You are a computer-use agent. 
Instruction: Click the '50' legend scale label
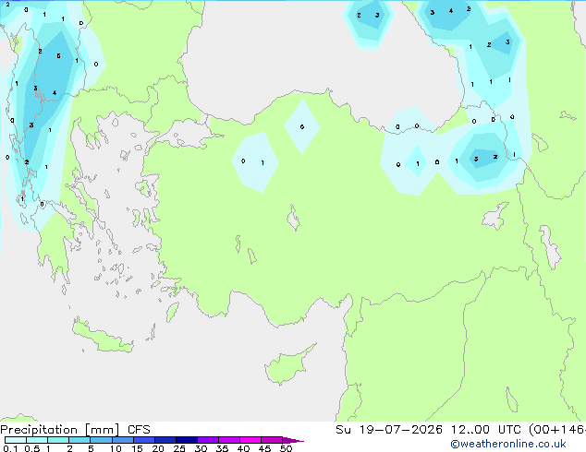click(286, 448)
